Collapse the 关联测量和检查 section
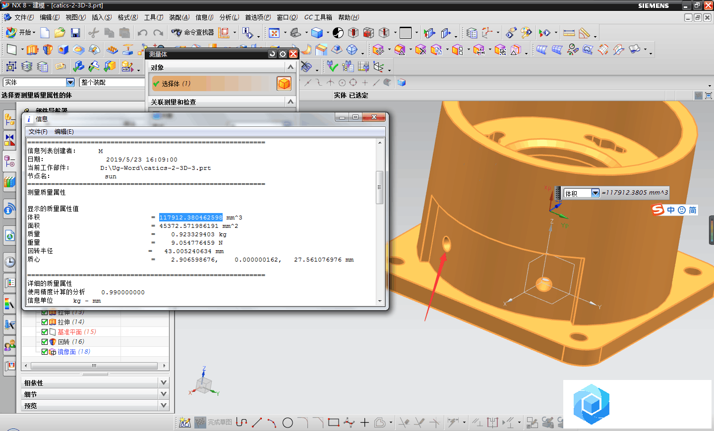The height and width of the screenshot is (431, 714). click(x=291, y=102)
